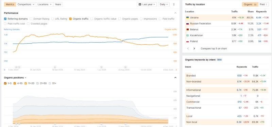The image size is (272, 127).
Task: Click the Ukraine 80.3% share value
Action: (250, 18)
